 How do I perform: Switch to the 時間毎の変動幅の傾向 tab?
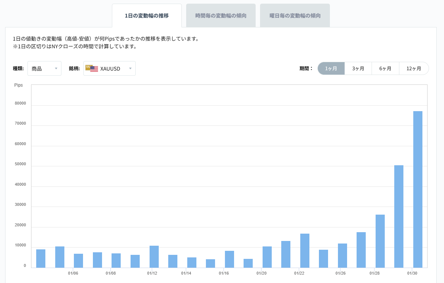[221, 15]
